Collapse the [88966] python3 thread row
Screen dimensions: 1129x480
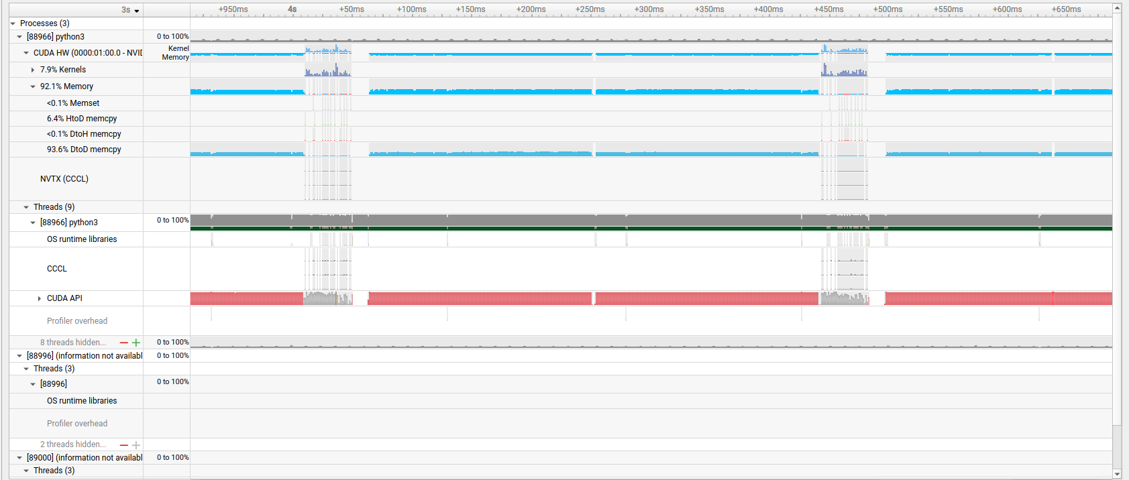tap(33, 223)
